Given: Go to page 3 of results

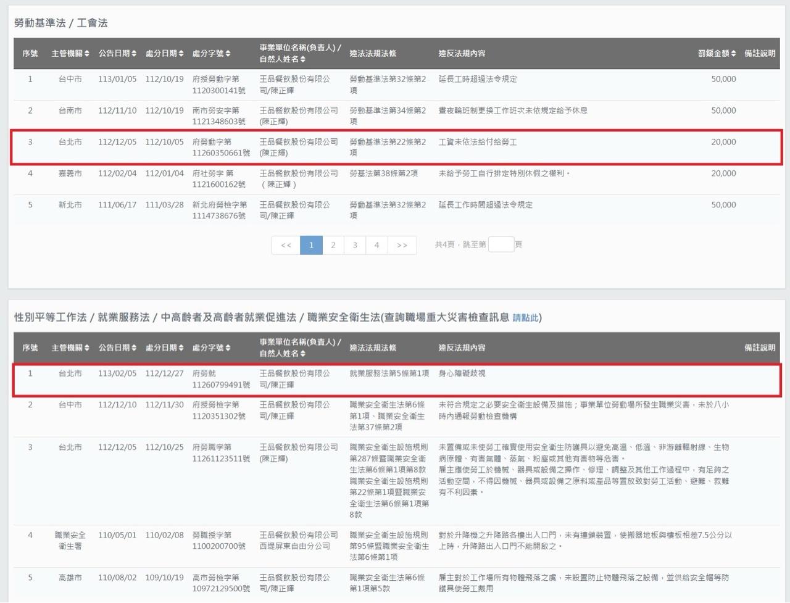Looking at the screenshot, I should [355, 245].
